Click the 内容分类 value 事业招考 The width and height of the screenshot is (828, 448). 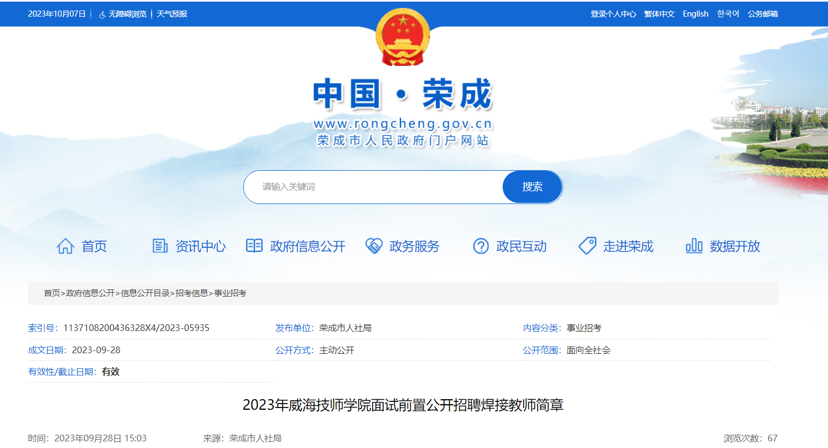point(584,328)
